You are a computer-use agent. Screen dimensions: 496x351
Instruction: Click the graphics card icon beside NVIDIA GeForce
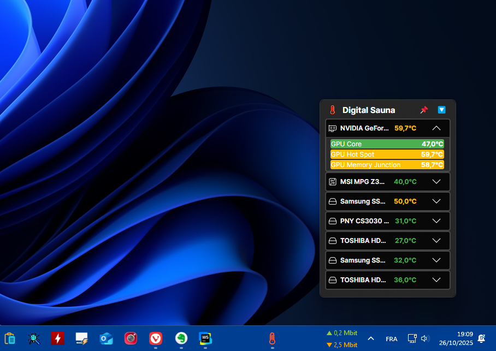click(332, 128)
